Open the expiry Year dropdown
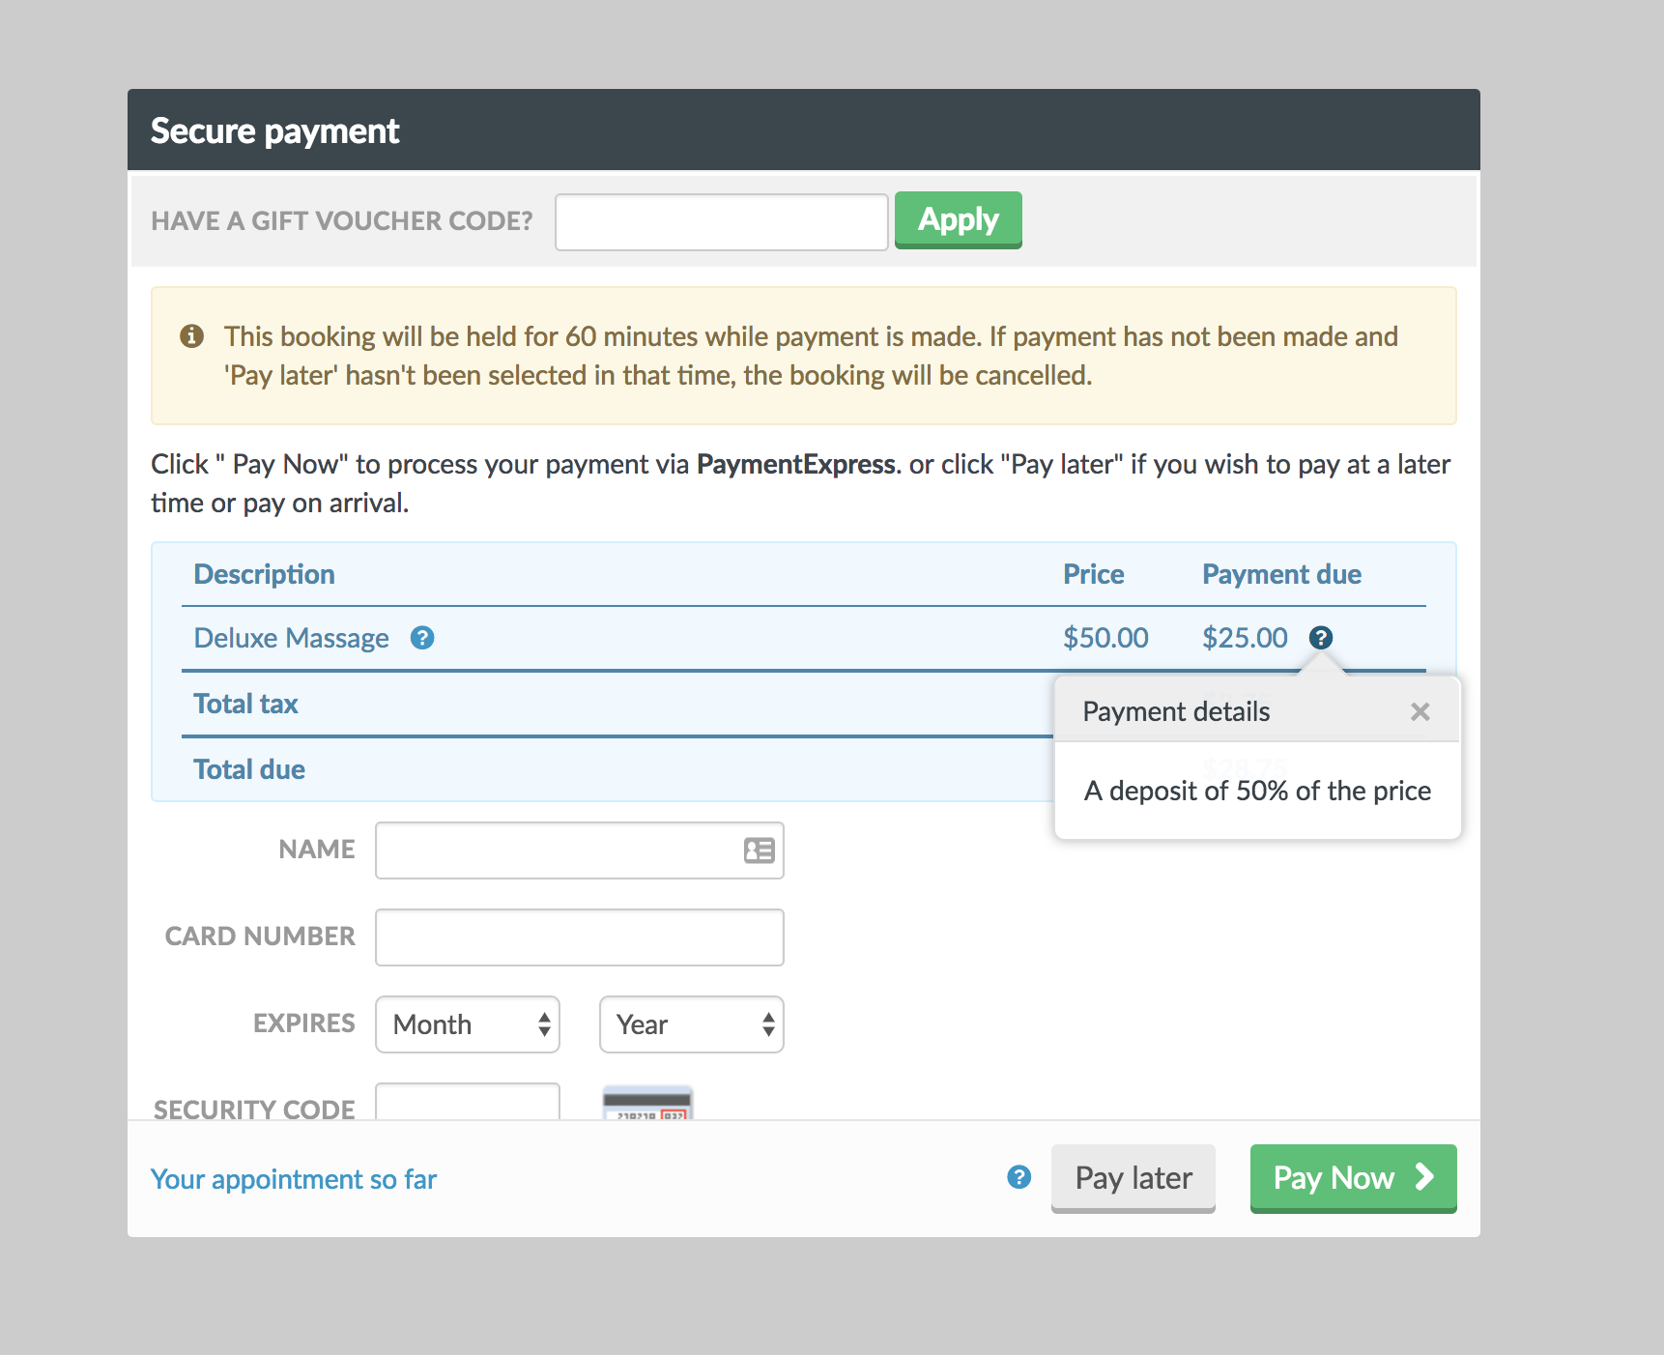 [692, 1024]
